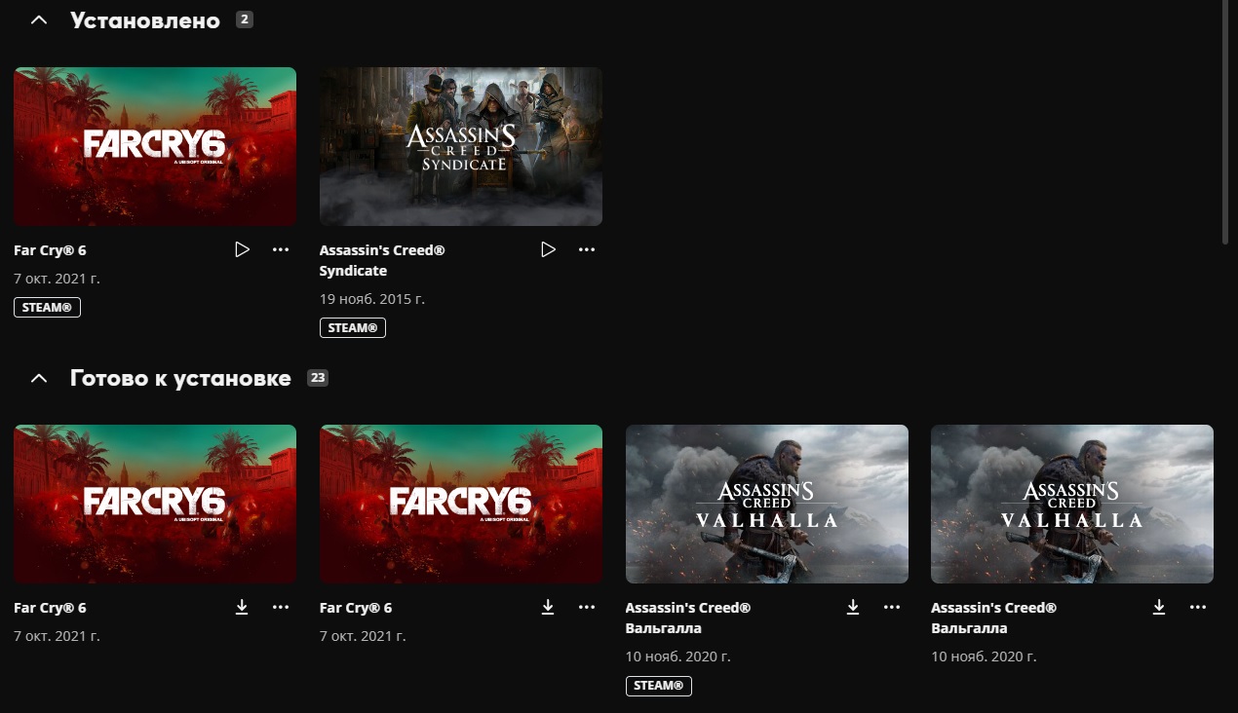Click the Готово к установке heading
The image size is (1238, 713).
[180, 378]
